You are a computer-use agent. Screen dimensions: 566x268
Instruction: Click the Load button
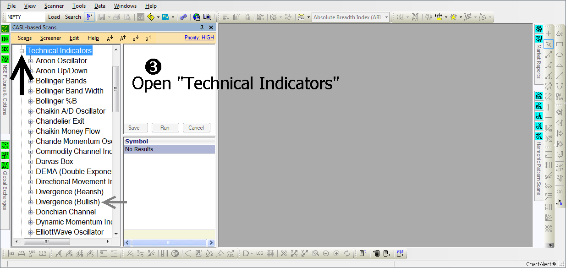pyautogui.click(x=54, y=17)
